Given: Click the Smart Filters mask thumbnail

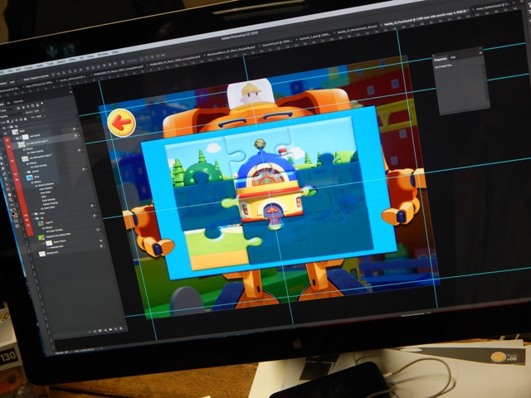Looking at the screenshot, I should click(x=49, y=243).
